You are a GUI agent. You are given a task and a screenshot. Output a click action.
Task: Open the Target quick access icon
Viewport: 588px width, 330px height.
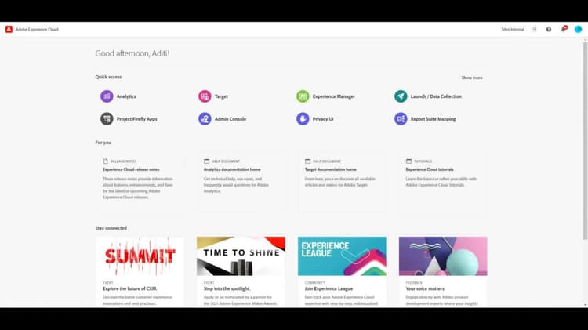point(205,96)
